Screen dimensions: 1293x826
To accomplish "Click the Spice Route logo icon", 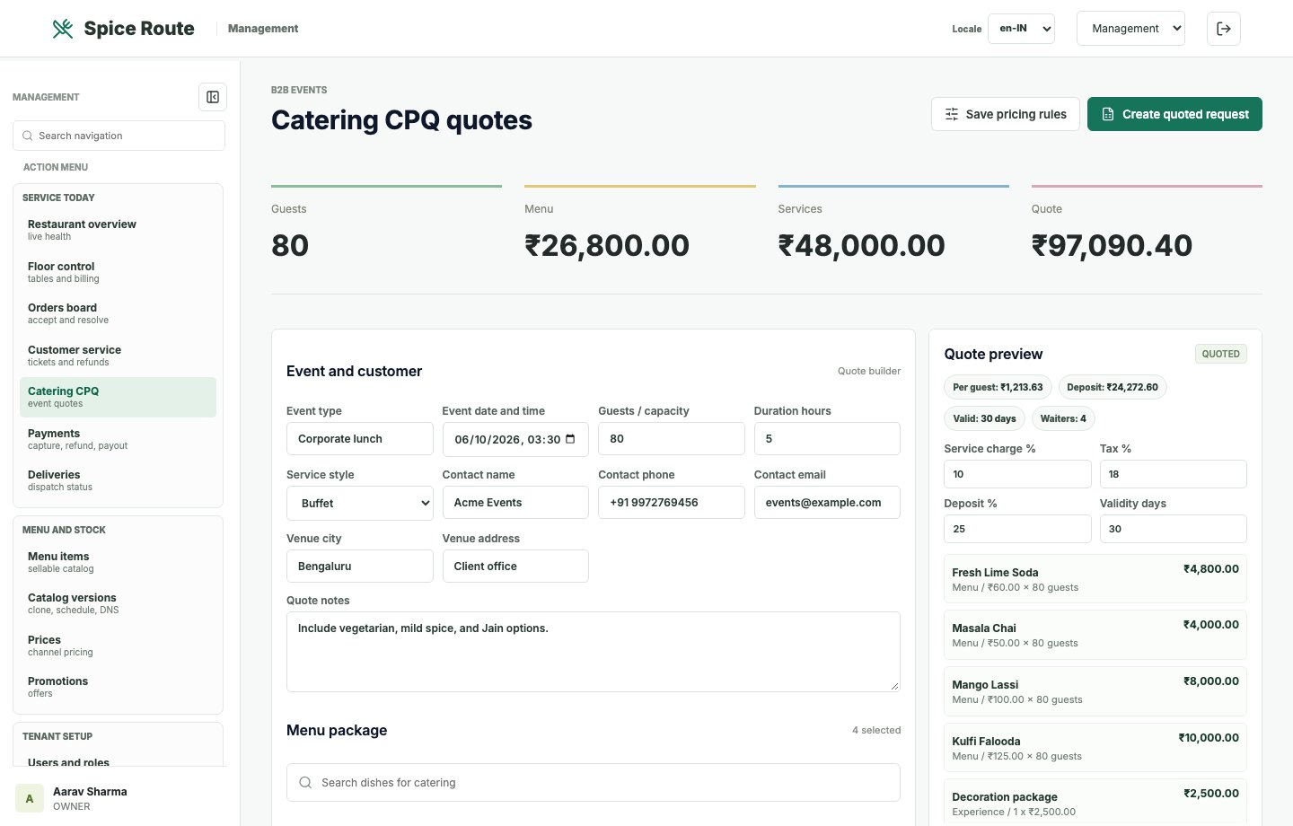I will tap(62, 29).
